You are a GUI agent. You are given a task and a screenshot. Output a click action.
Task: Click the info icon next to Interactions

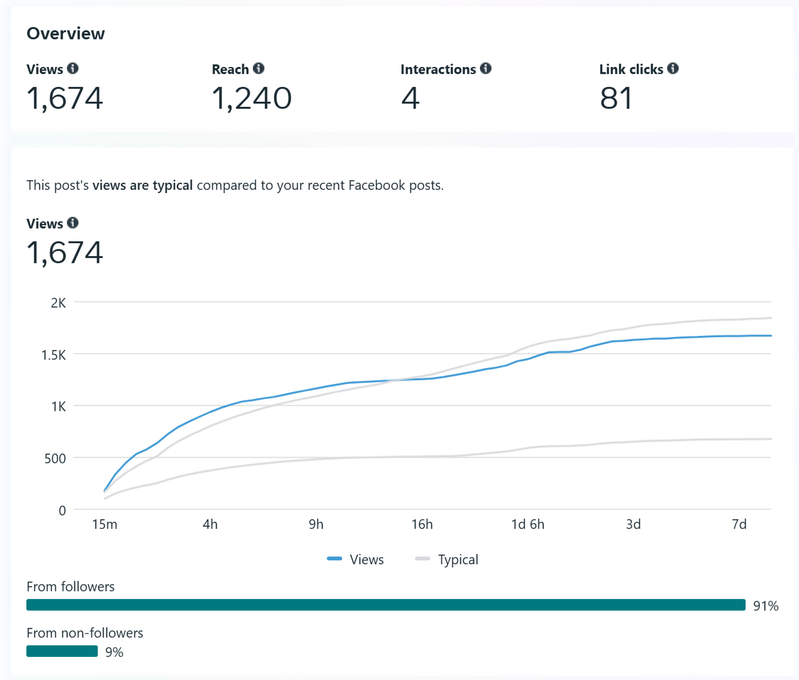[x=486, y=68]
